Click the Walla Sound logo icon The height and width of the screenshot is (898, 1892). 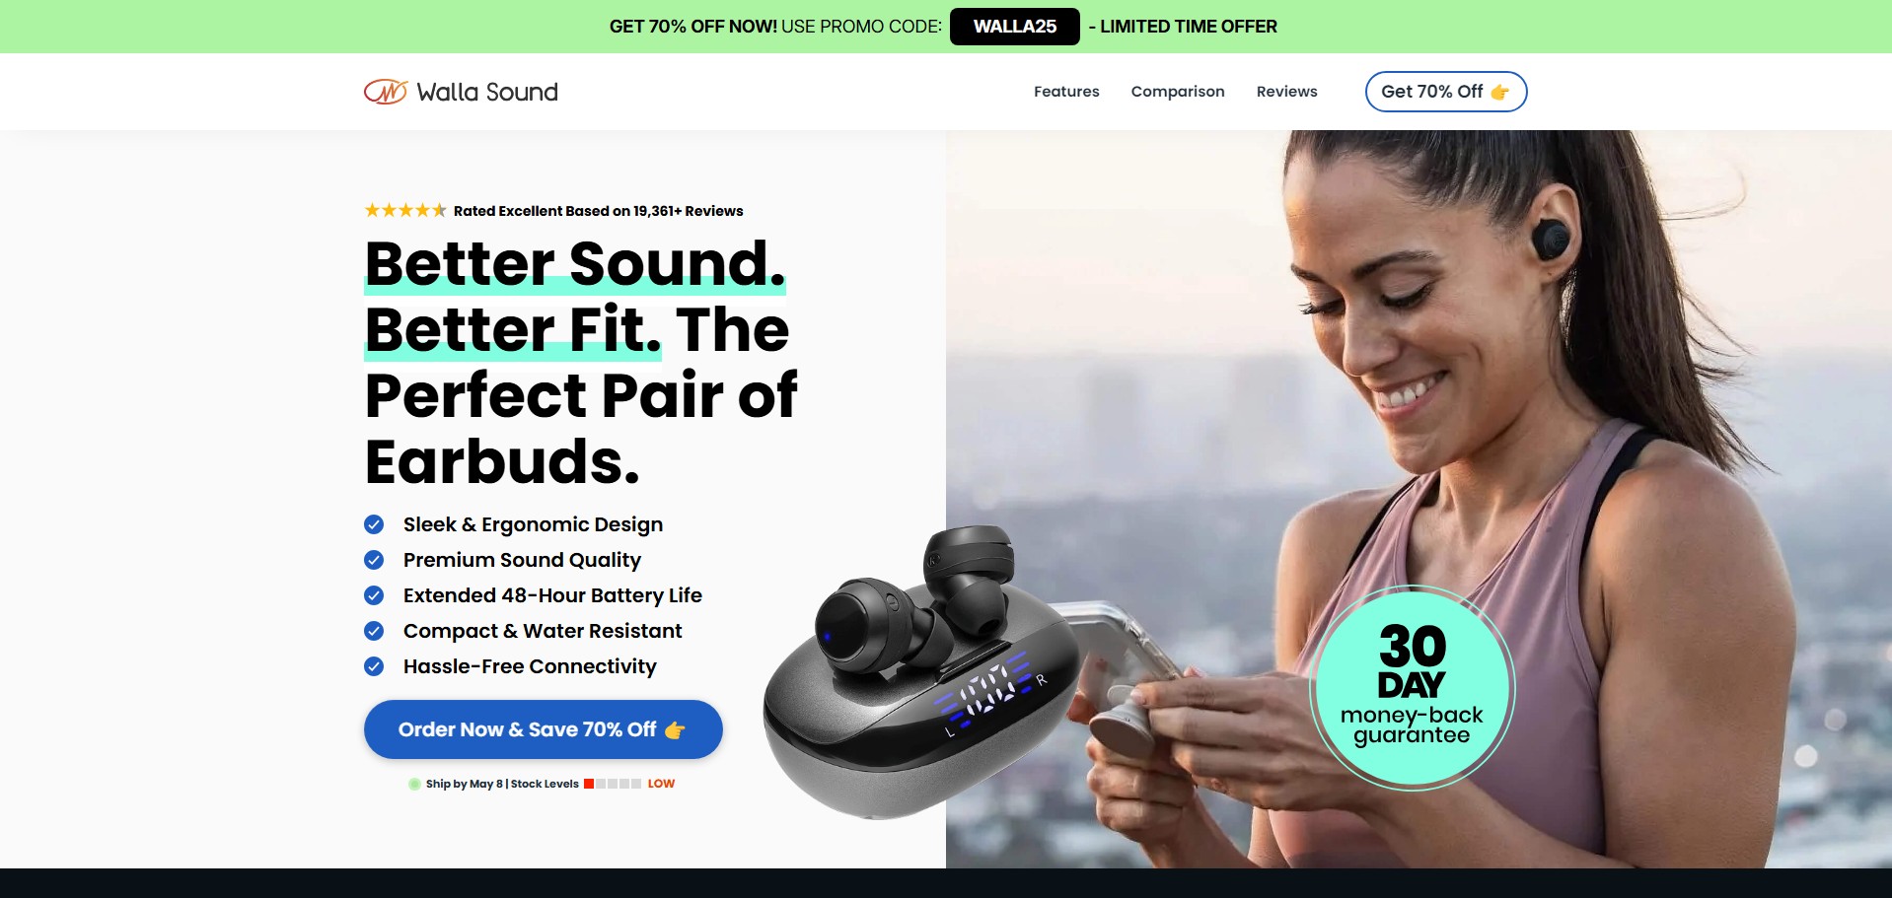pyautogui.click(x=386, y=92)
